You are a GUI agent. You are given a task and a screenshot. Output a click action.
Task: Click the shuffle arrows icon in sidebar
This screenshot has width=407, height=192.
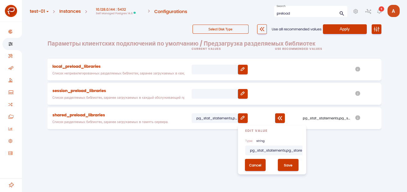click(11, 105)
